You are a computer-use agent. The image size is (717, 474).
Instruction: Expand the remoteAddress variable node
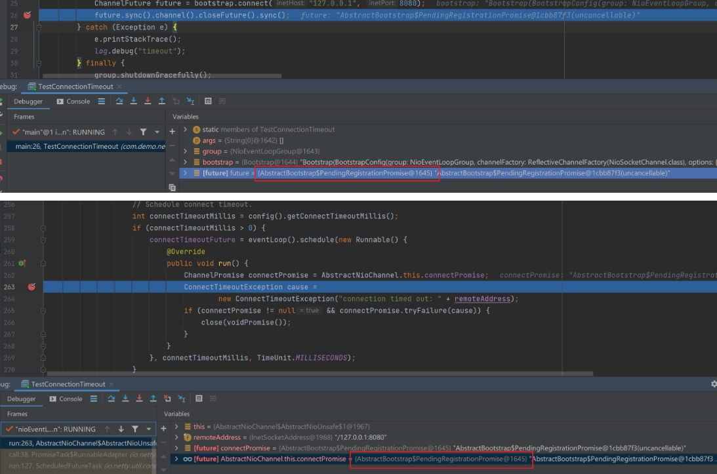(x=176, y=437)
